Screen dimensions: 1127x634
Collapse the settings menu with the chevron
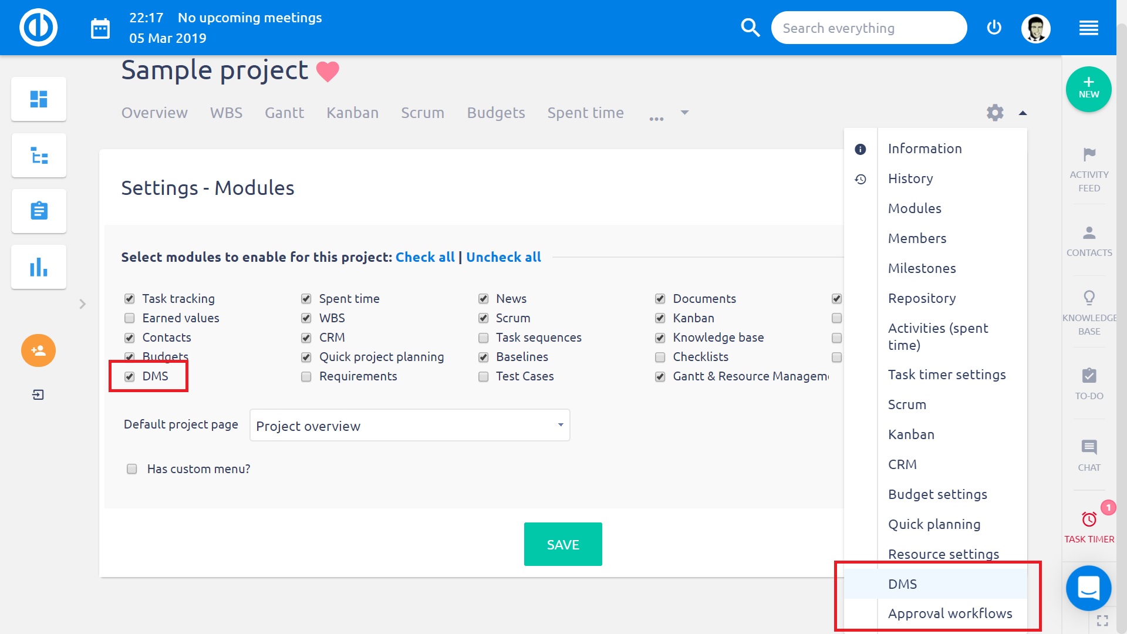pos(1023,113)
